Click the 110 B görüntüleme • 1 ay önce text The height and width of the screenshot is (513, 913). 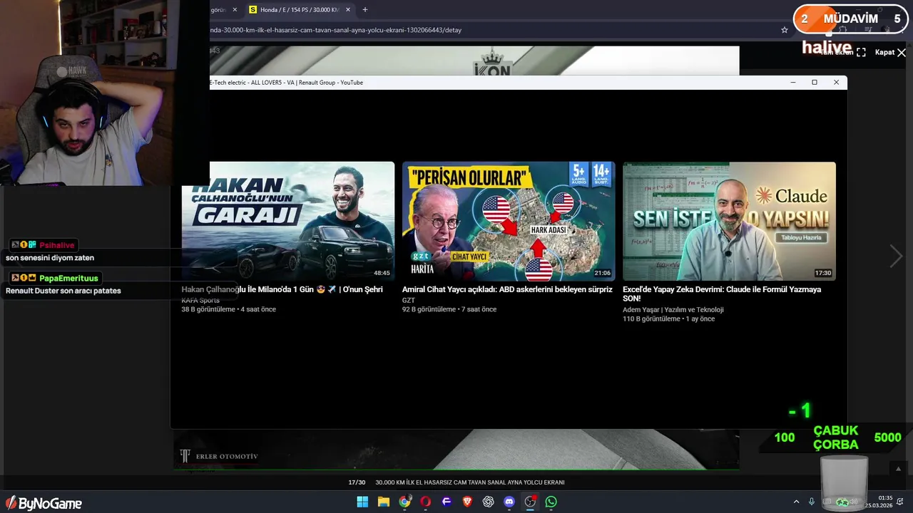[x=668, y=318]
